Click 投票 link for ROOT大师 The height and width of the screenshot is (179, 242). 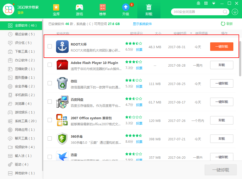point(139,49)
